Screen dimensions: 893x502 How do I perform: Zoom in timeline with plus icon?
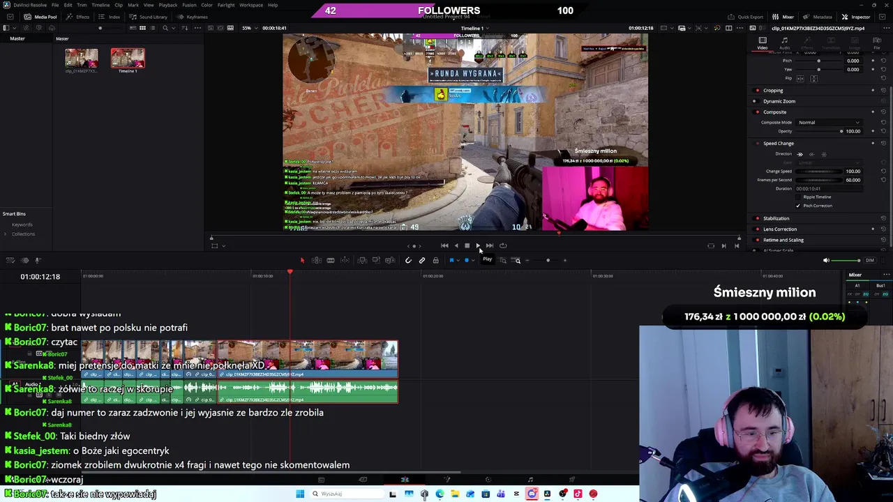565,260
